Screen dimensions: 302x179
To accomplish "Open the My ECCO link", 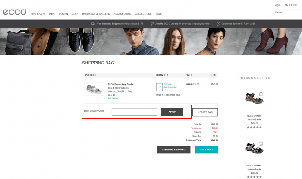I will (x=291, y=5).
